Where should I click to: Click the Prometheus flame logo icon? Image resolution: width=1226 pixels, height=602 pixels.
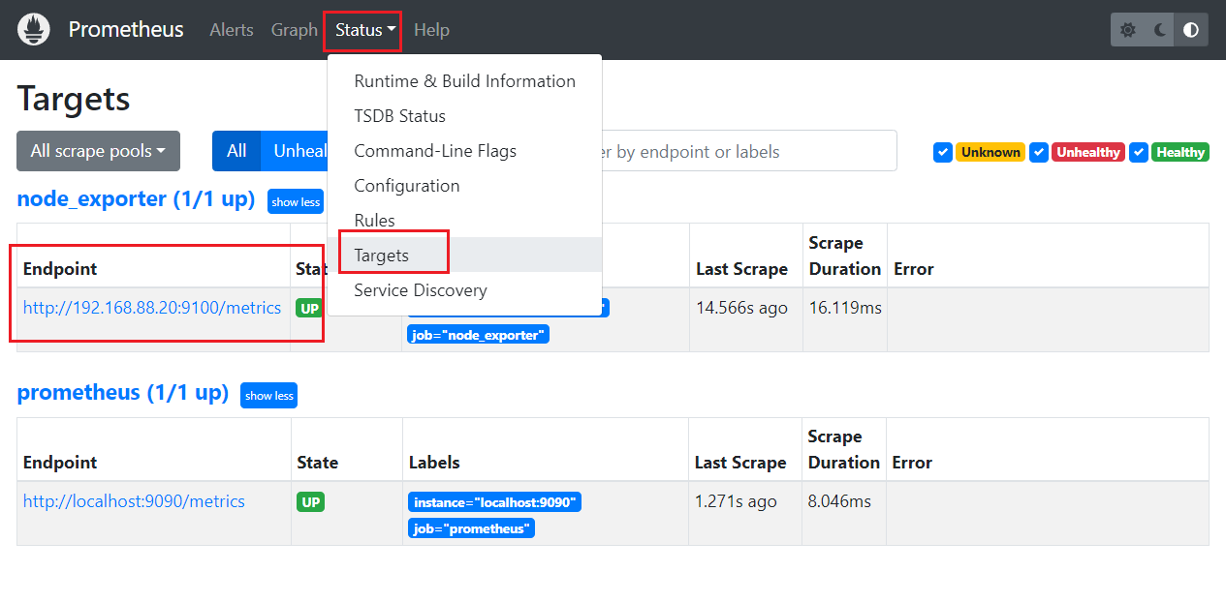pos(34,30)
